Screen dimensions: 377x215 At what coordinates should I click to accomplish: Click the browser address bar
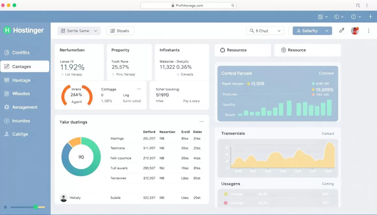click(x=188, y=5)
